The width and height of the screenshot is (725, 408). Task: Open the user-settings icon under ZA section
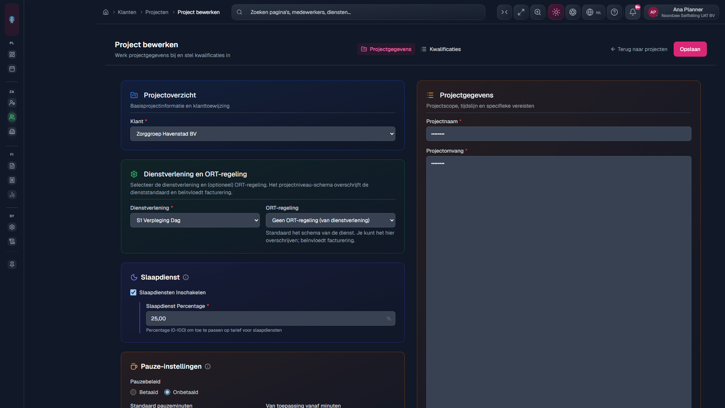pyautogui.click(x=12, y=103)
